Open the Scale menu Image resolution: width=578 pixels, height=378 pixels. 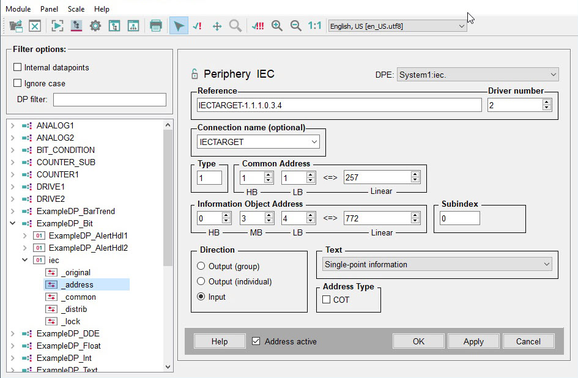pyautogui.click(x=76, y=9)
